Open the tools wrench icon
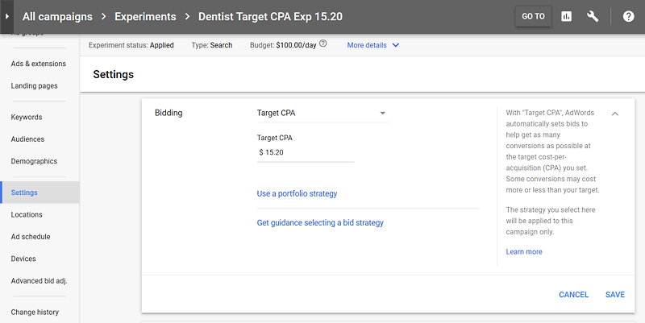Image resolution: width=645 pixels, height=323 pixels. pos(593,16)
